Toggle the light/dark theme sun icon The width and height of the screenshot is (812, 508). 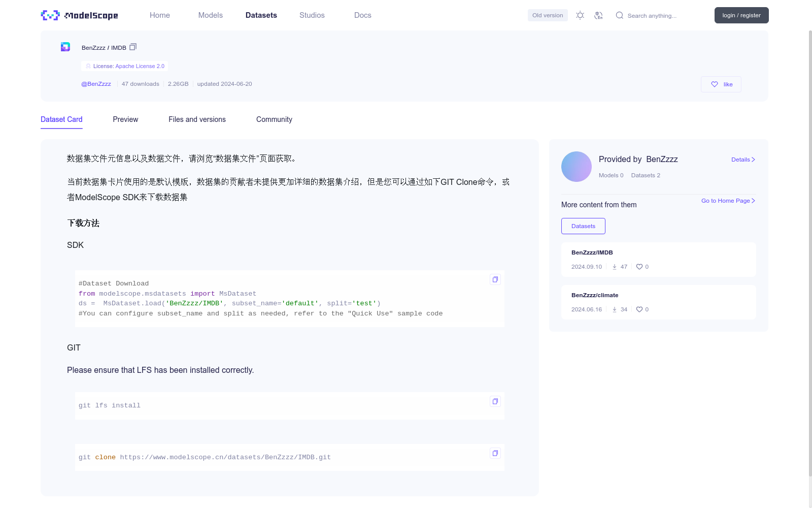point(580,15)
